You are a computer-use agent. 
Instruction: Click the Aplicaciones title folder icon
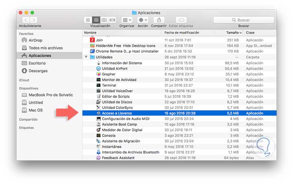click(134, 13)
